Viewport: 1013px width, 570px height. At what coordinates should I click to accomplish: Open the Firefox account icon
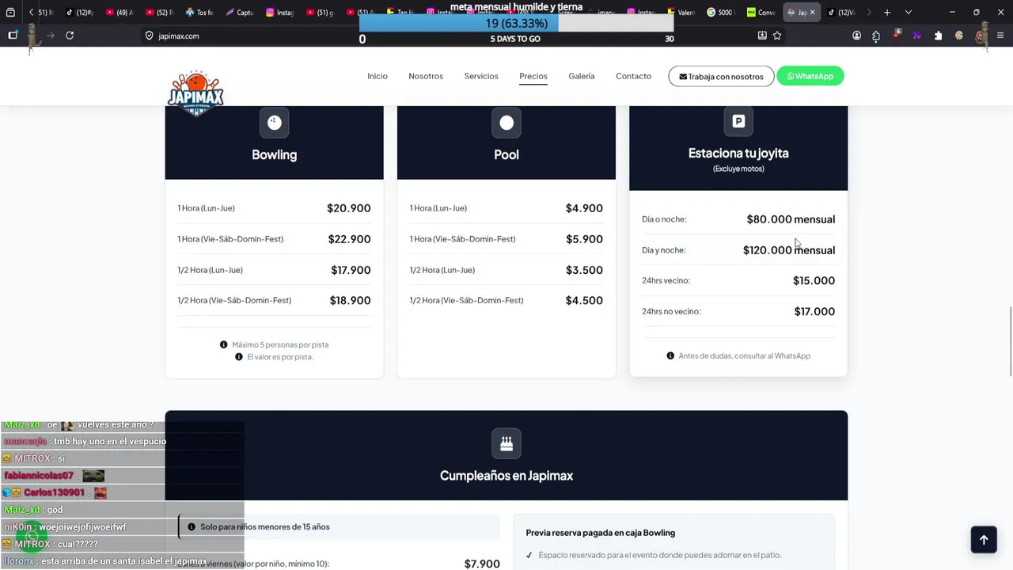(x=856, y=36)
